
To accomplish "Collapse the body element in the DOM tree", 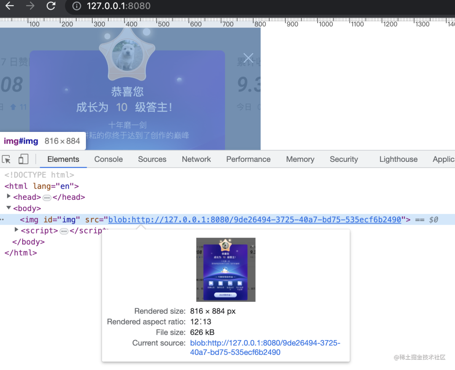I will pyautogui.click(x=9, y=208).
